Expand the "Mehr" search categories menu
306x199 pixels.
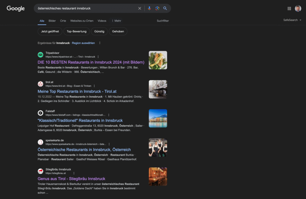click(116, 21)
